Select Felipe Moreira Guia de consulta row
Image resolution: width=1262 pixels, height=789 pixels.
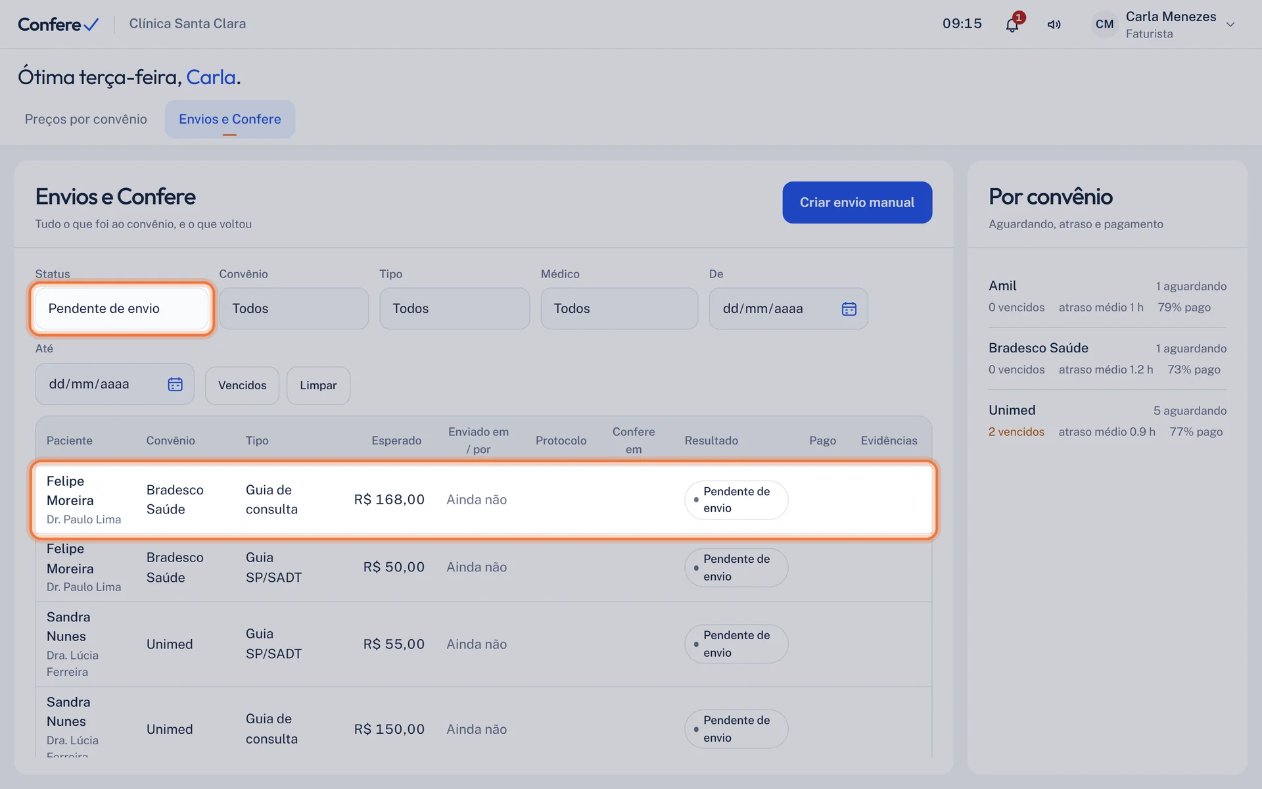point(484,500)
